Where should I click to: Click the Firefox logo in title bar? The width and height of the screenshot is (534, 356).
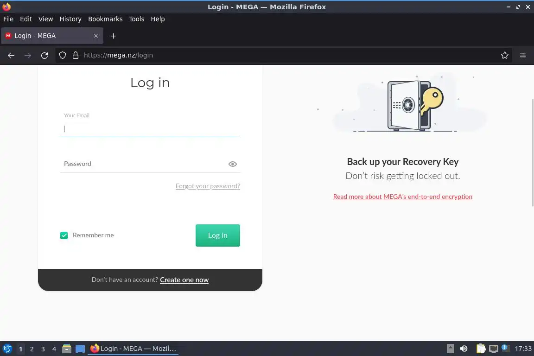click(6, 6)
